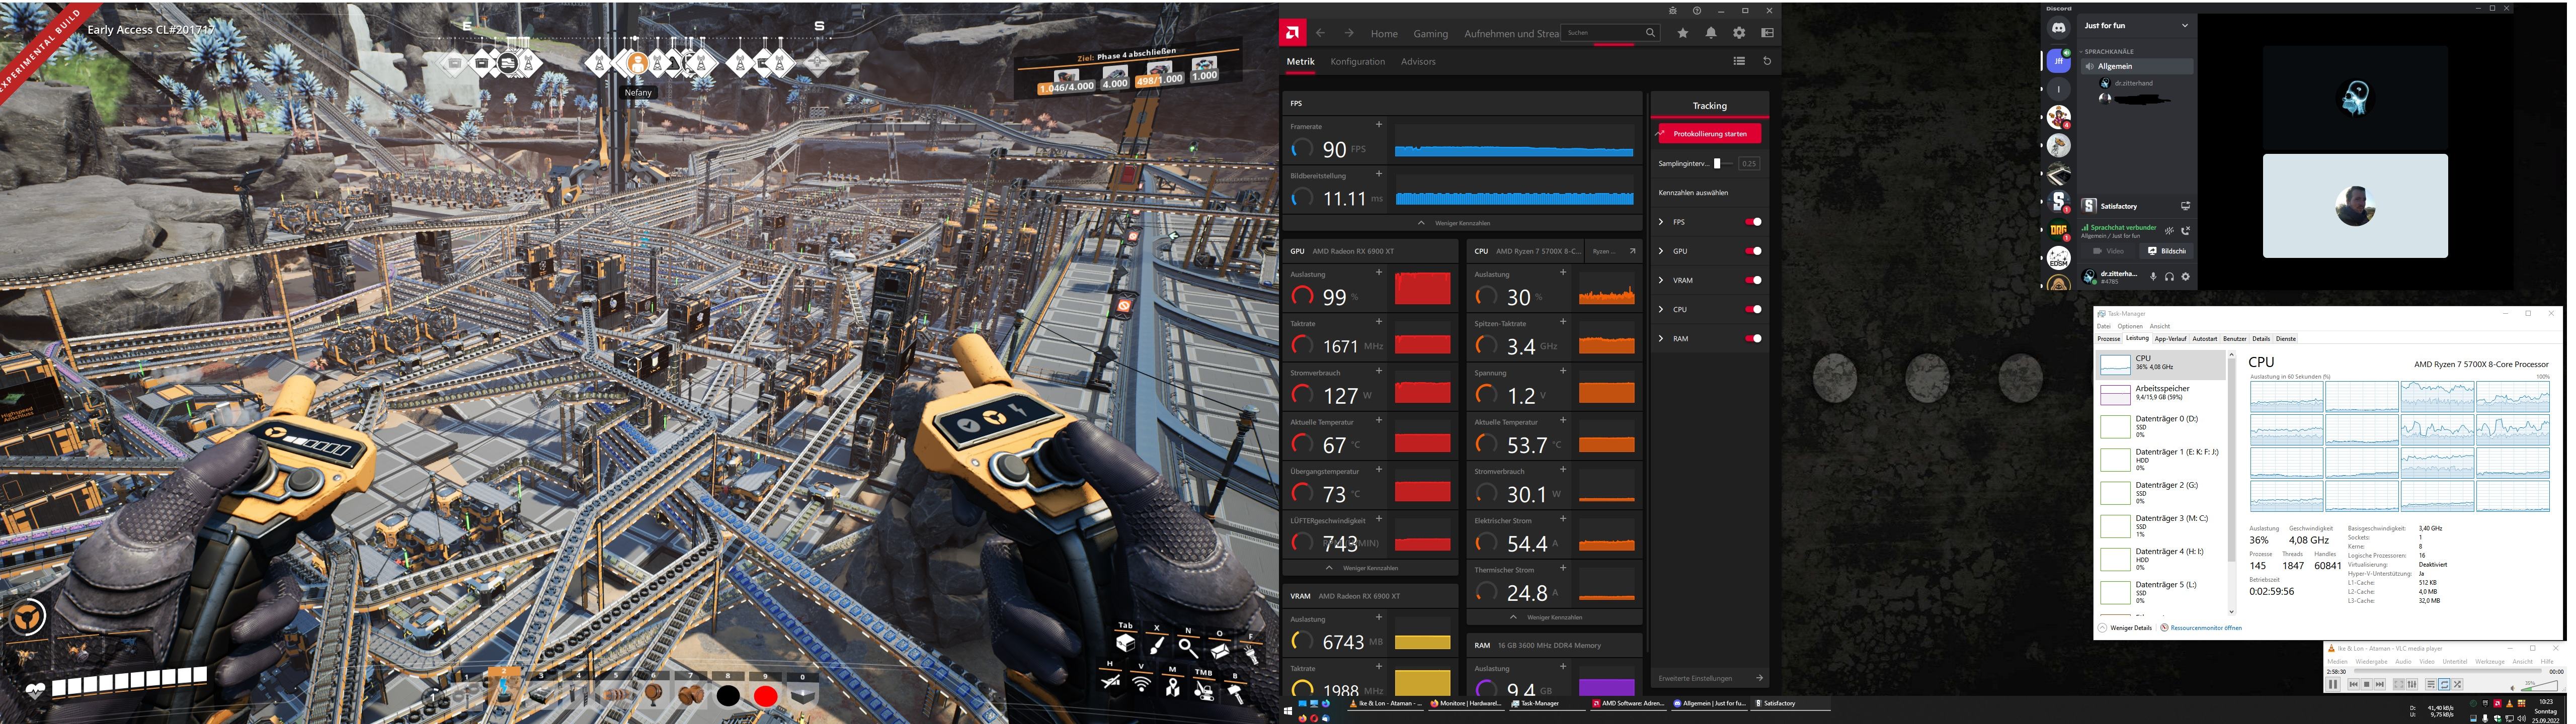Click the AMD logo in Adrenalin software
Screen dimensions: 2576x724
(x=1292, y=33)
